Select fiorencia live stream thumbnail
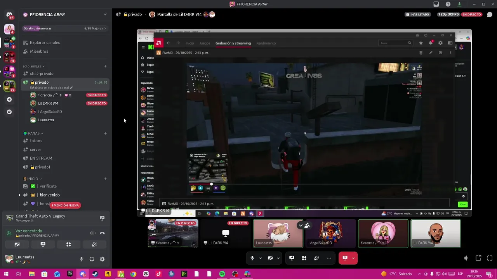 (x=173, y=233)
